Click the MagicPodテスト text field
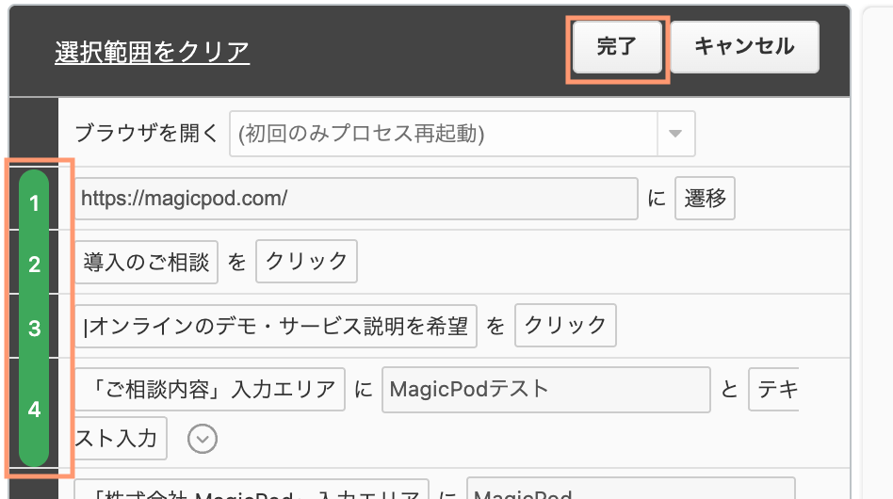Screen dimensions: 893x499 point(544,389)
